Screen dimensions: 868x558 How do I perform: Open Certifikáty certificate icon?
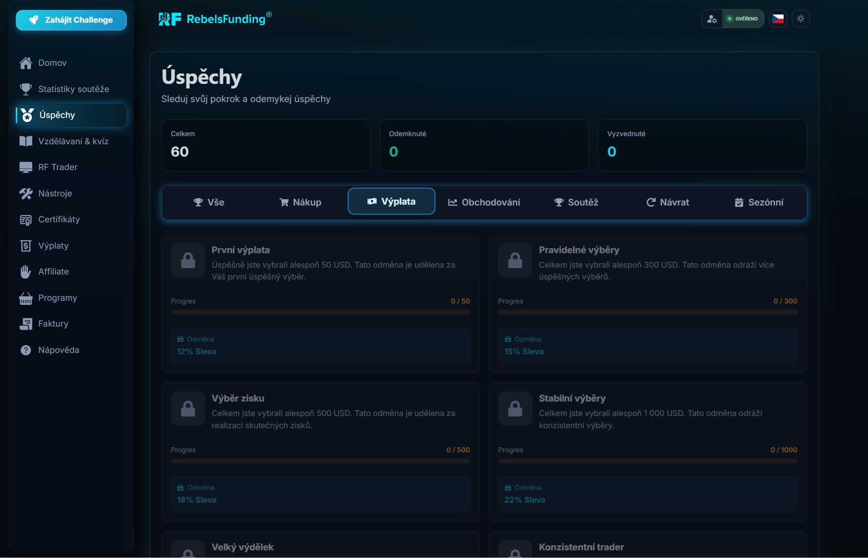(26, 220)
